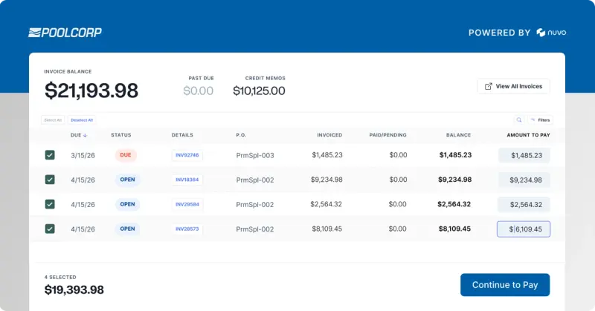Click the invoice balance $21,193.98
595x311 pixels.
91,91
